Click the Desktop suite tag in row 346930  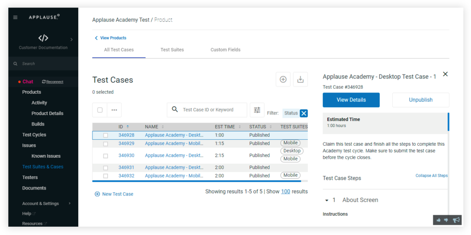(x=292, y=151)
